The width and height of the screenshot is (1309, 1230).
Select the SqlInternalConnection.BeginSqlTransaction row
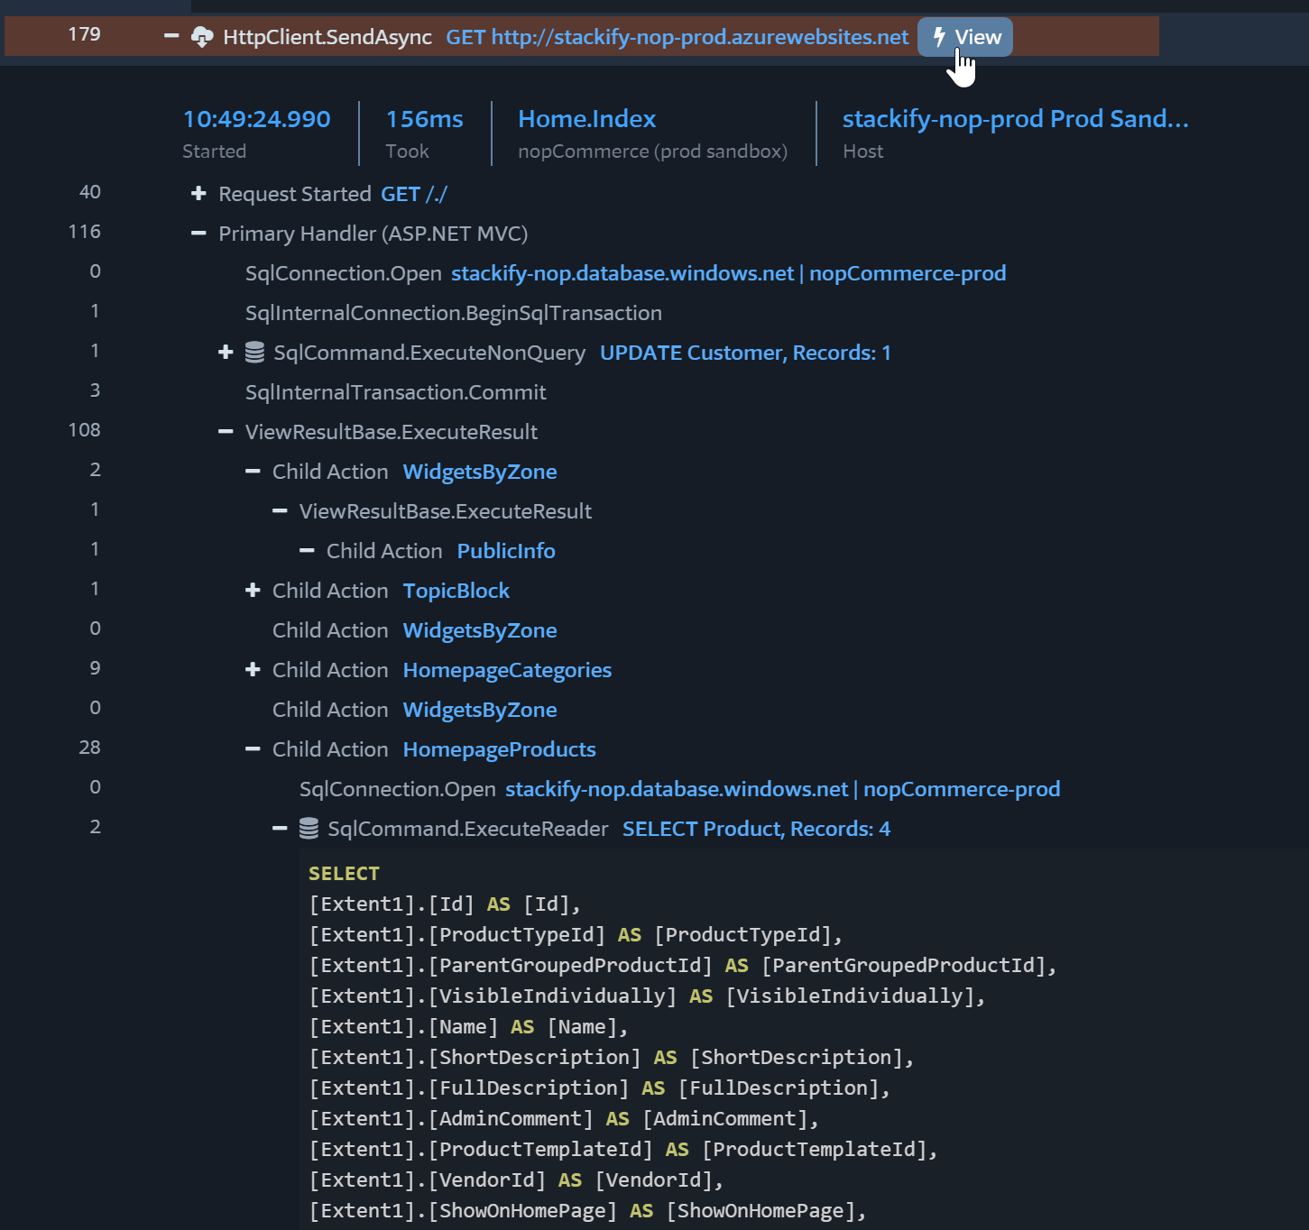[x=454, y=313]
